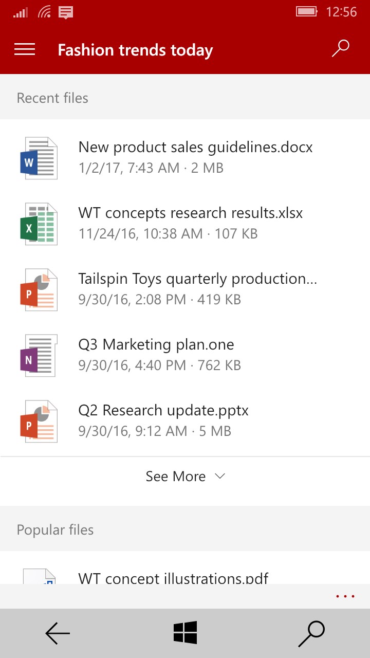Tap the back arrow on the navigation bar

click(57, 633)
